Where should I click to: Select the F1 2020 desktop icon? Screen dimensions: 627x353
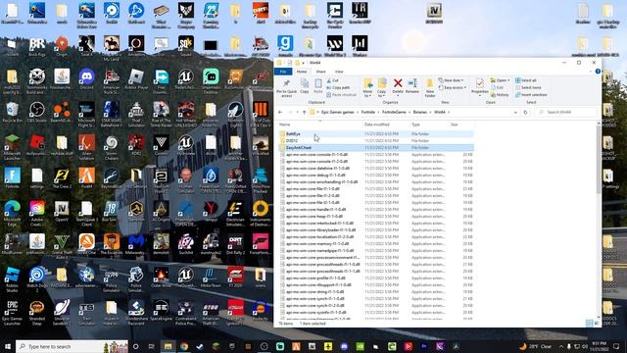point(235,277)
